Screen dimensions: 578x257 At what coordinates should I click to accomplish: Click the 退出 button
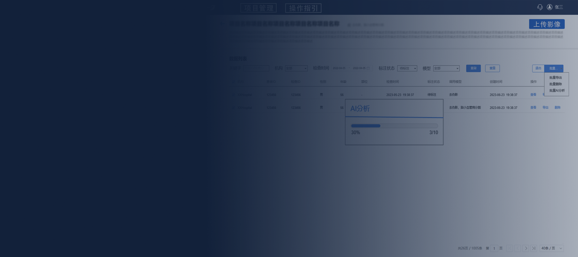click(x=538, y=68)
